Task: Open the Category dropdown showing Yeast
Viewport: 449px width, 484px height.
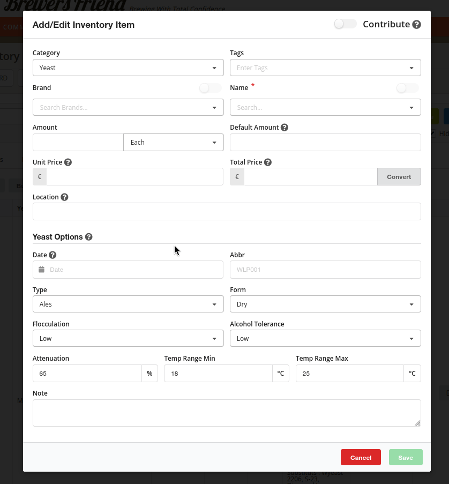Action: (128, 68)
